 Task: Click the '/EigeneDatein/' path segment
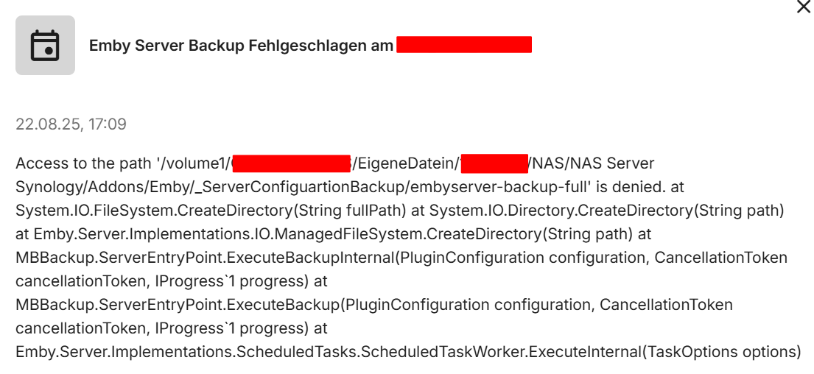[x=406, y=163]
